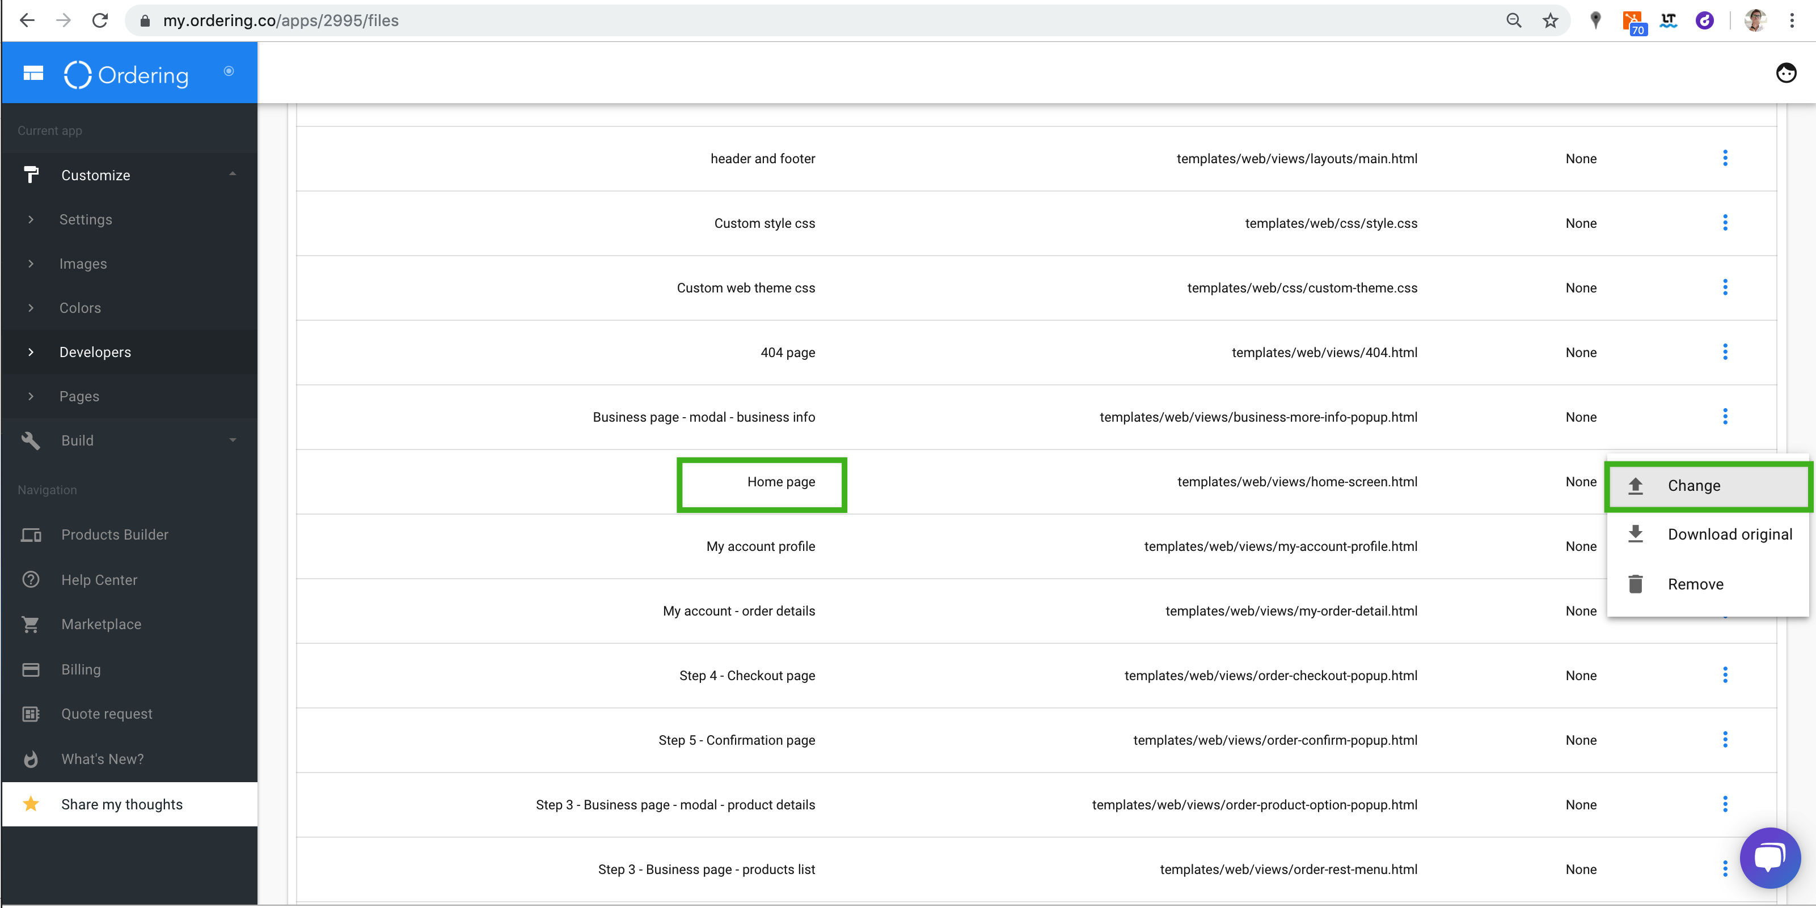Click the What's New flame icon
1816x908 pixels.
tap(31, 759)
